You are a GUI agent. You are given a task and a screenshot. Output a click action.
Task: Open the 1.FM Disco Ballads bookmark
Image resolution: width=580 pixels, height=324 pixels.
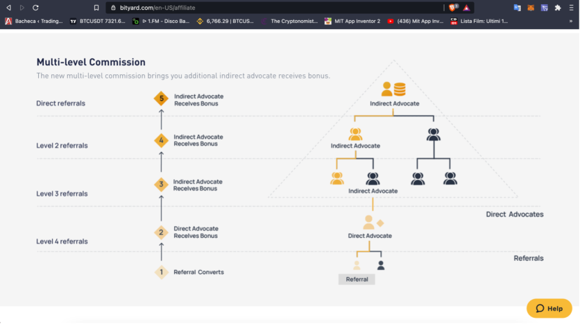(x=161, y=21)
